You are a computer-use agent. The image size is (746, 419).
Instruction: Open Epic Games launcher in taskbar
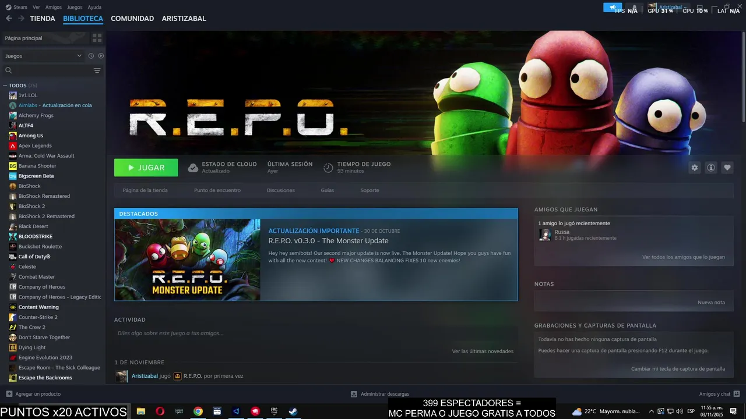(274, 411)
